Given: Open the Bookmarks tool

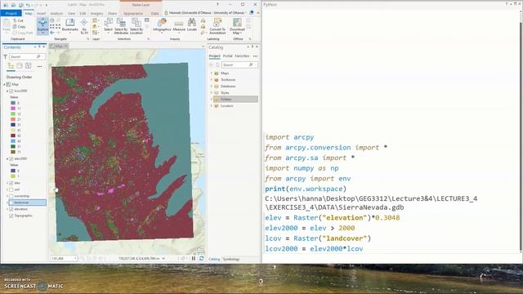Looking at the screenshot, I should pyautogui.click(x=69, y=25).
